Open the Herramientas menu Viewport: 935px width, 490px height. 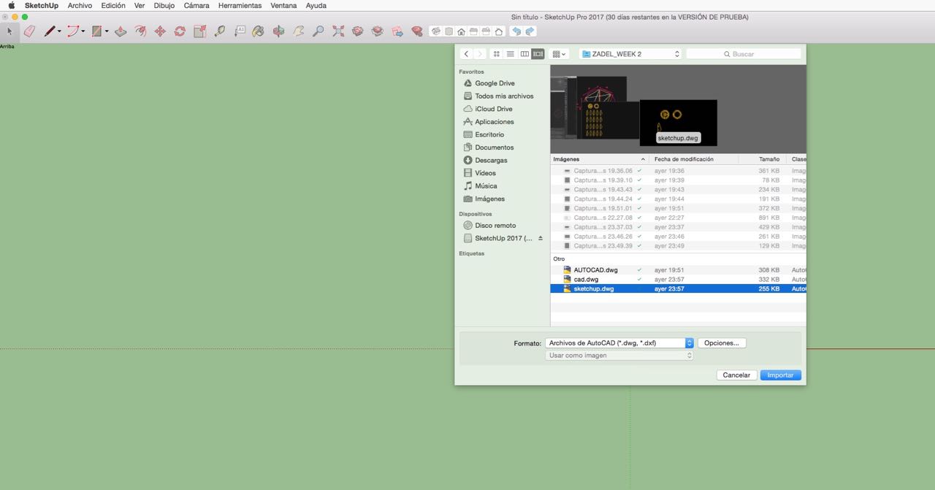(240, 5)
